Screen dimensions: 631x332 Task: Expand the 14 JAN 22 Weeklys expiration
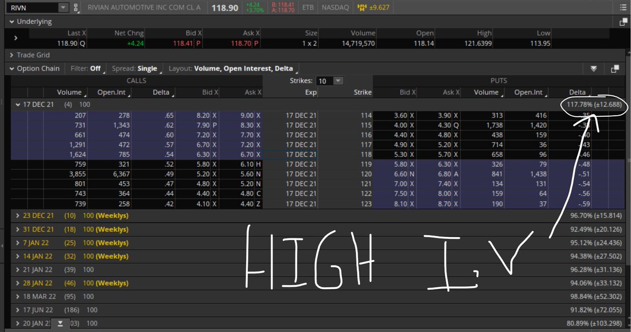[x=18, y=257]
